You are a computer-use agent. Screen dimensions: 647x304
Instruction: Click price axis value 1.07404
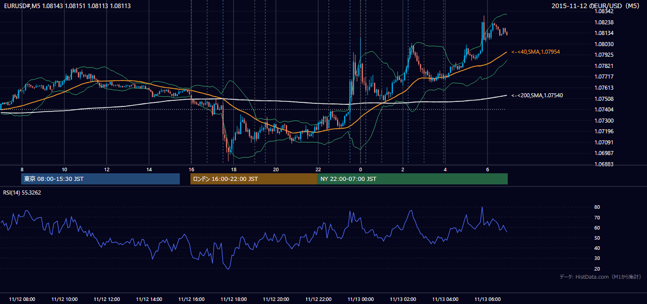click(x=604, y=109)
